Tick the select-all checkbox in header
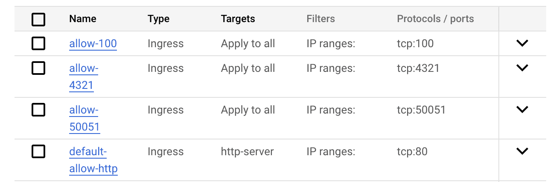Image resolution: width=559 pixels, height=182 pixels. coord(38,19)
